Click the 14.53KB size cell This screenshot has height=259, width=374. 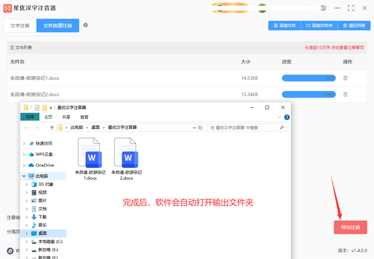(249, 78)
